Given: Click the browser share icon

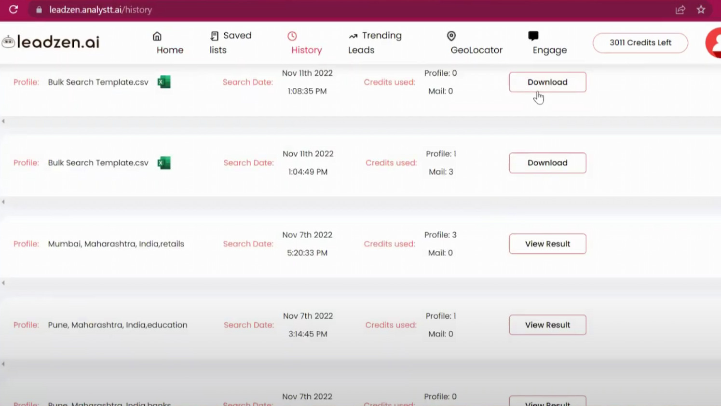Looking at the screenshot, I should 680,10.
